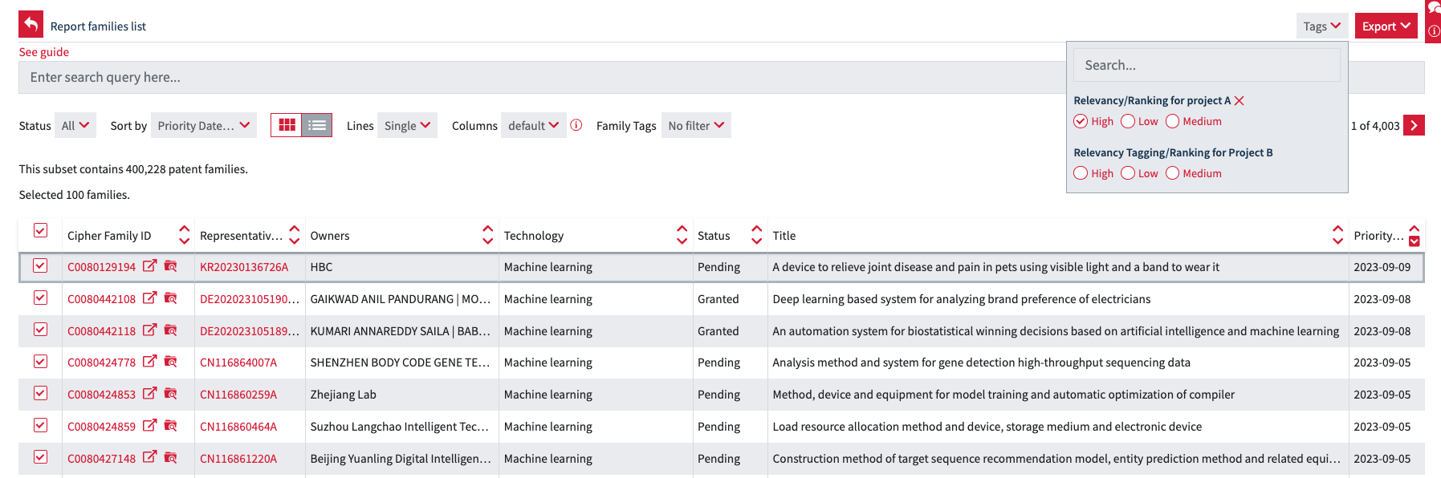Toggle the select-all header checkbox

click(40, 231)
